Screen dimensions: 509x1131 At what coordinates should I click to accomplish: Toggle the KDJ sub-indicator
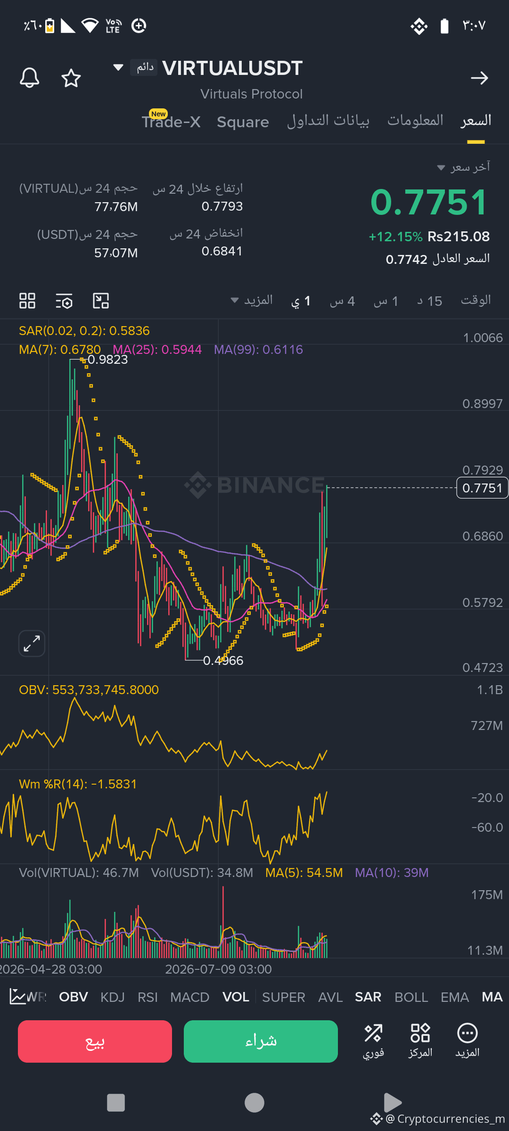113,997
